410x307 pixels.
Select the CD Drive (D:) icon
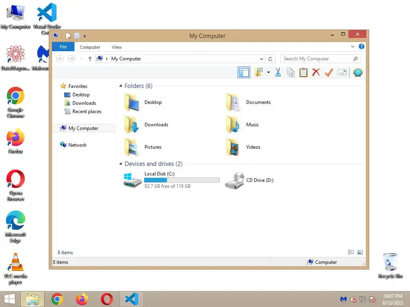point(235,180)
